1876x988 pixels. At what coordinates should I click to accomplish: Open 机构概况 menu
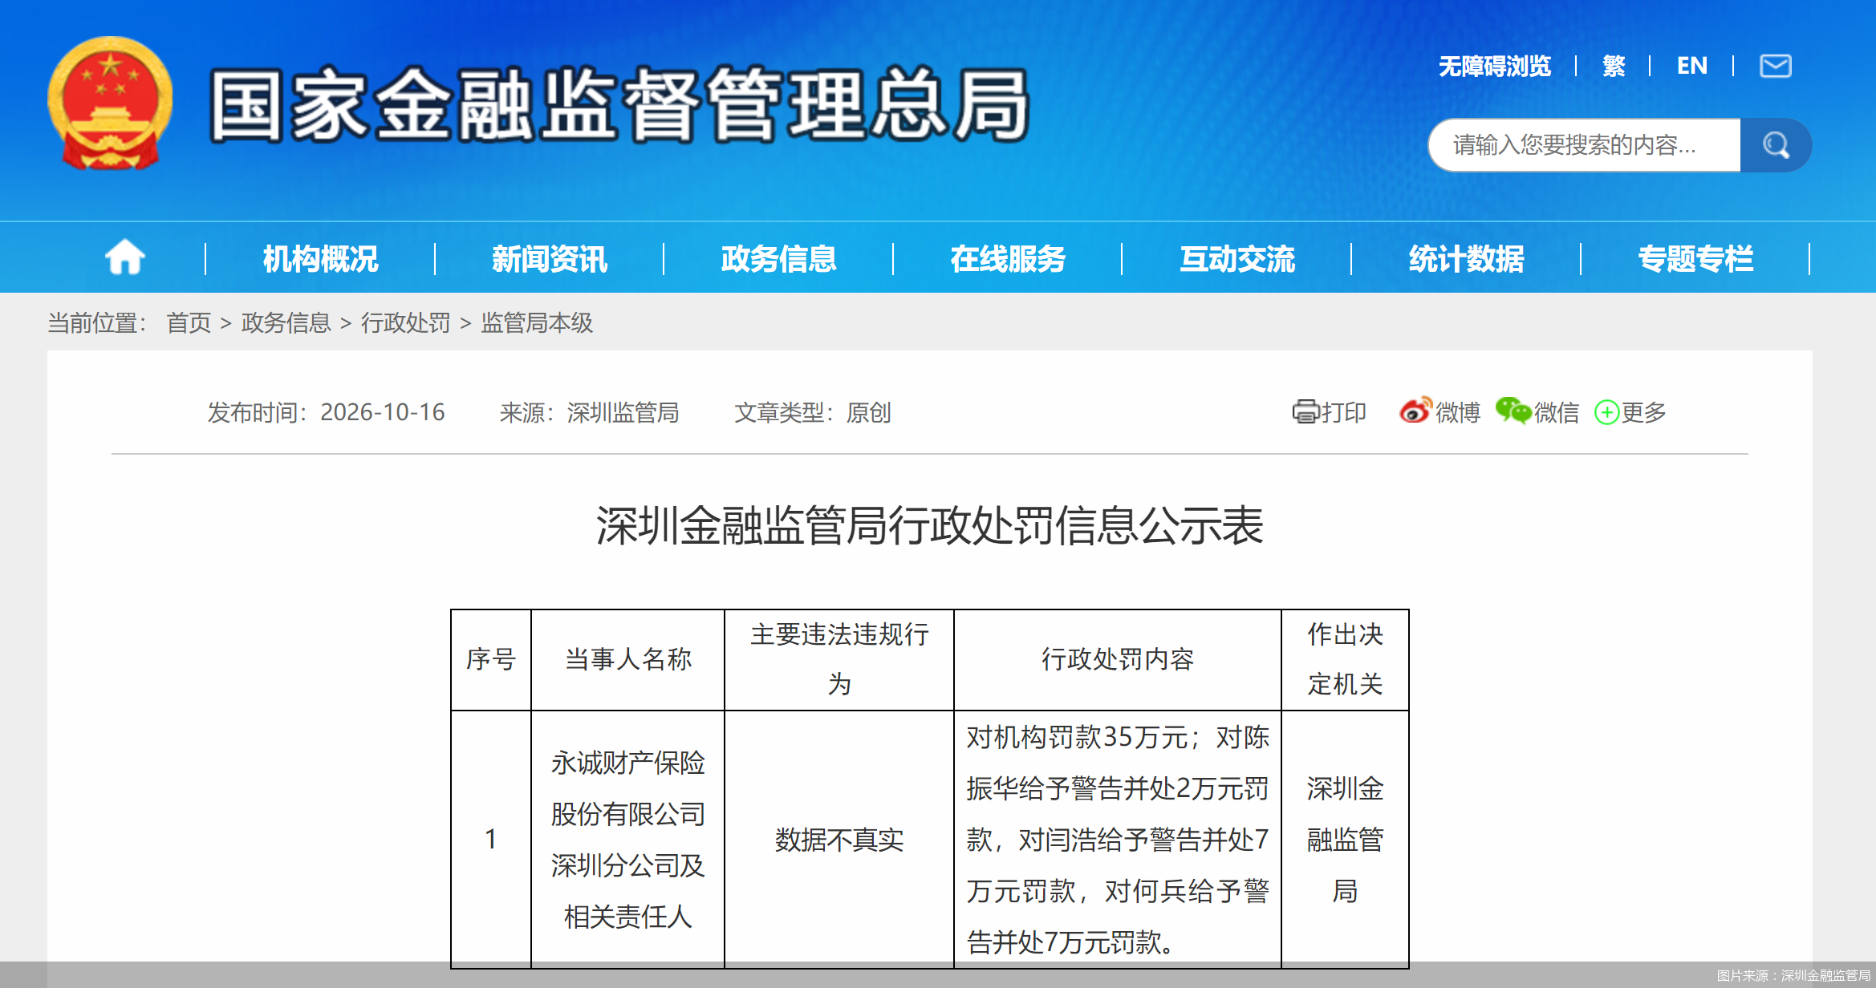320,258
